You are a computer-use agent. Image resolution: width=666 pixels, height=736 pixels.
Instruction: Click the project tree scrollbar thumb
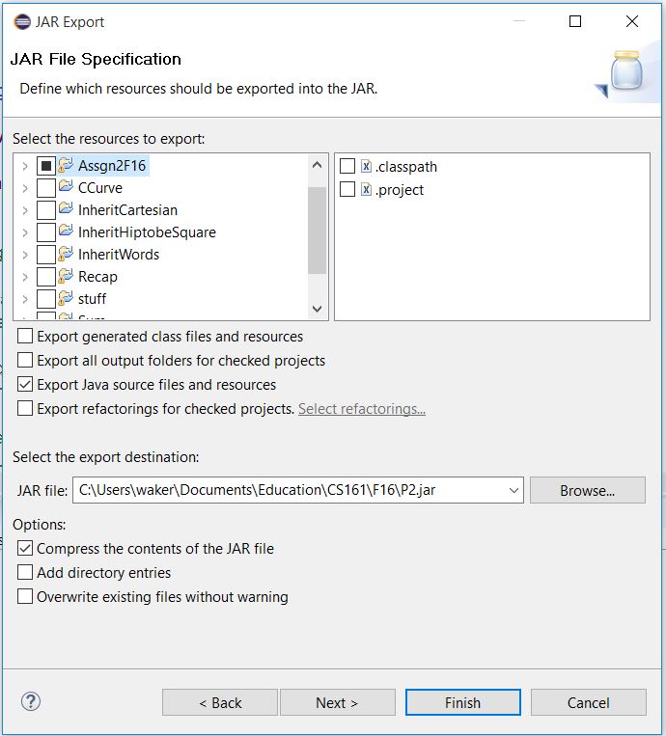pos(317,230)
